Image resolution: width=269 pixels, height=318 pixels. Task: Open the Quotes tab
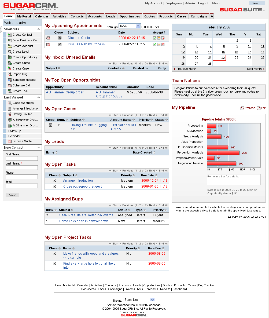tap(150, 16)
